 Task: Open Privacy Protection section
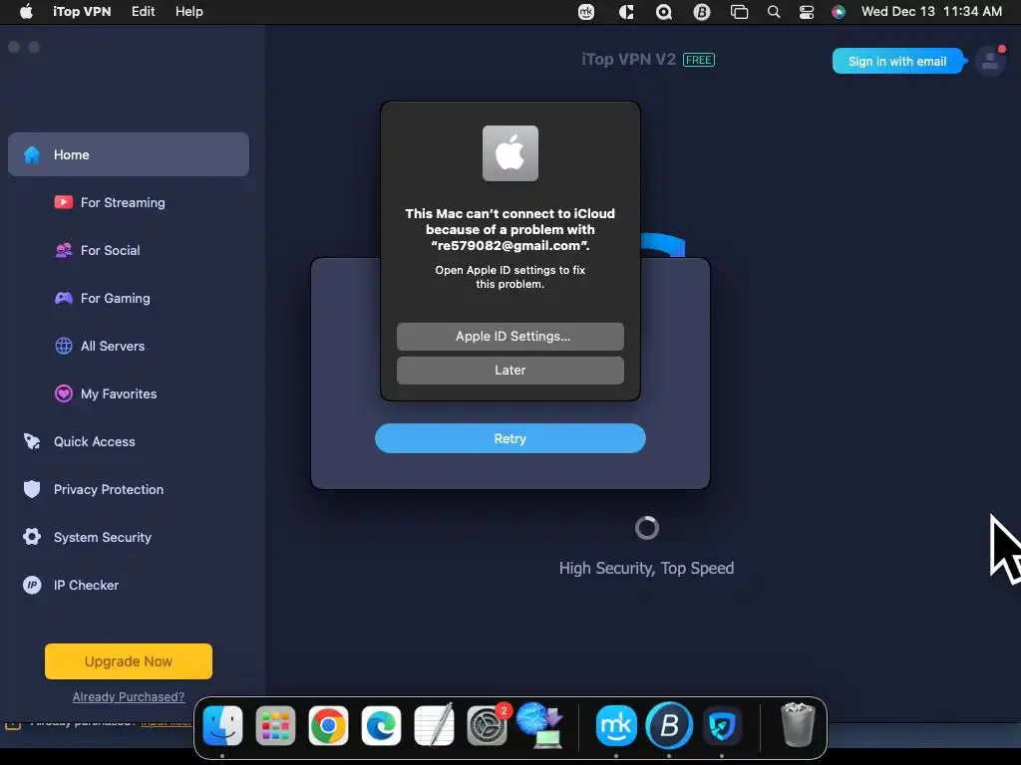[x=108, y=490]
